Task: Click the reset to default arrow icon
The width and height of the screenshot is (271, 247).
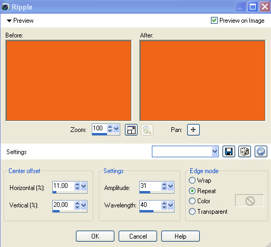Action: [x=261, y=151]
